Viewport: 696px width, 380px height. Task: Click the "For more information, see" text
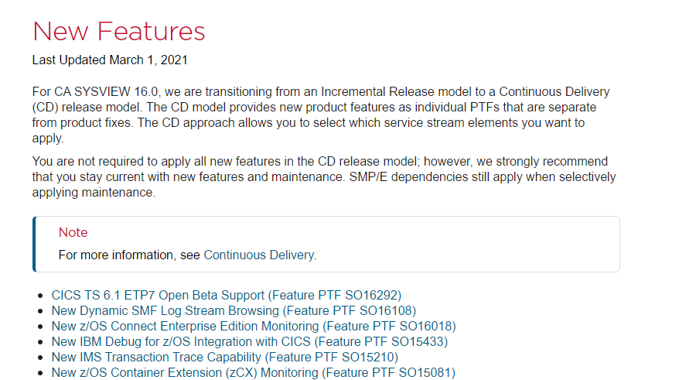click(129, 255)
